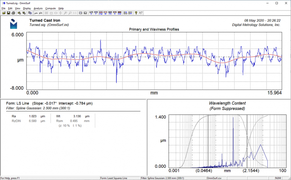Click the 1.400 wavelength axis label
Image resolution: width=291 pixels, height=180 pixels.
pos(160,117)
